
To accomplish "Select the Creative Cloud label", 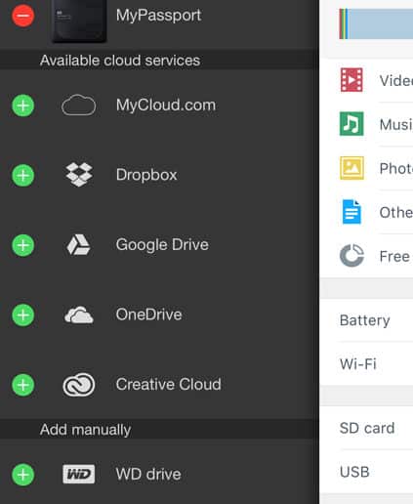I will (x=169, y=385).
